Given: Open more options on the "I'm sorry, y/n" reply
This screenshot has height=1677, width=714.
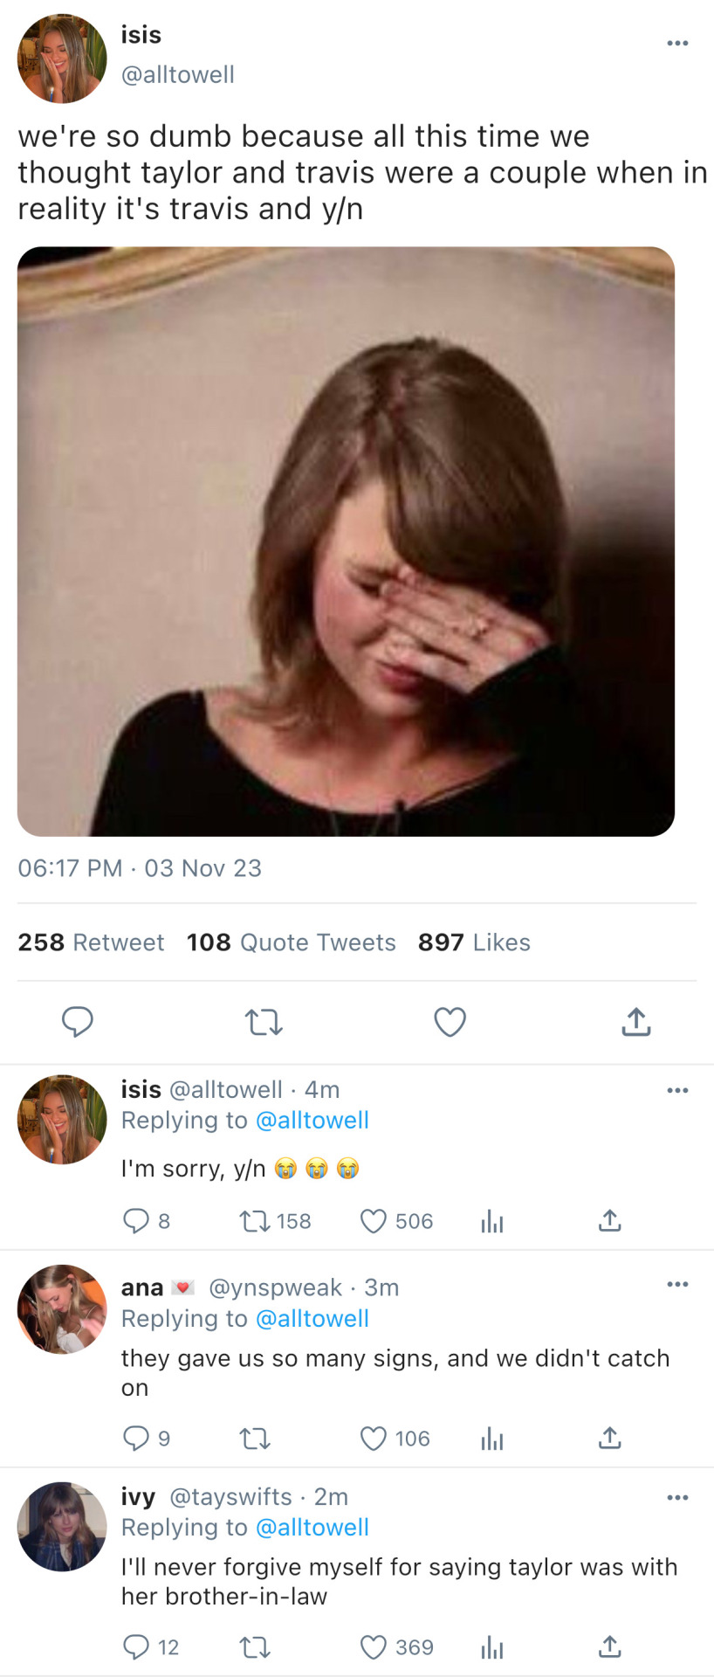Looking at the screenshot, I should tap(677, 1091).
